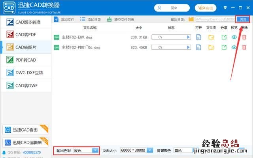Viewport: 253px width, 158px height.
Task: Click the CAD转DWF icon
Action: (x=10, y=85)
